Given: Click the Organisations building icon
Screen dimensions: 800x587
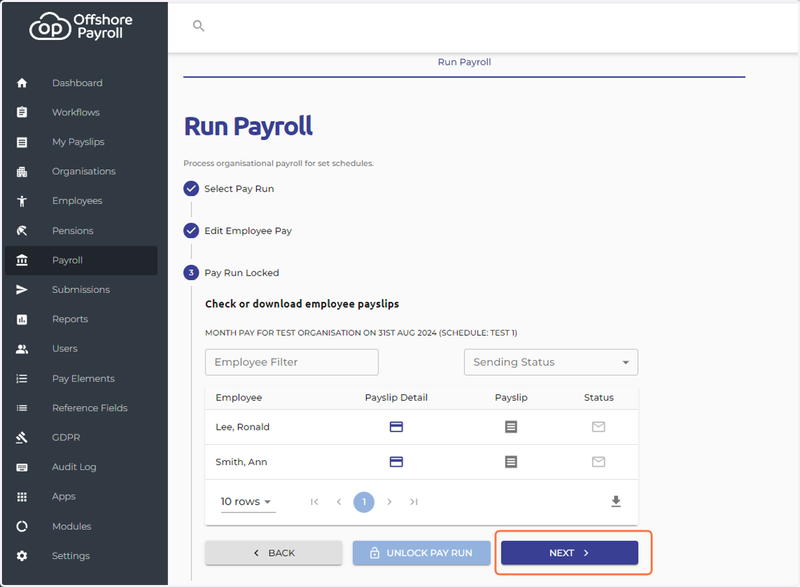Looking at the screenshot, I should (22, 171).
